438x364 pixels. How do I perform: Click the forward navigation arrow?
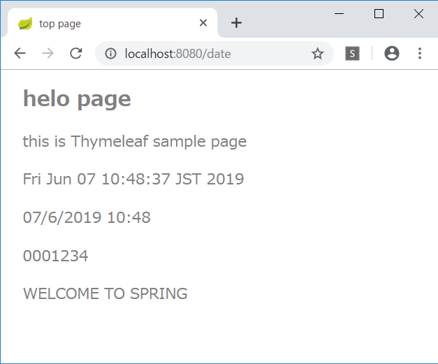[x=48, y=54]
